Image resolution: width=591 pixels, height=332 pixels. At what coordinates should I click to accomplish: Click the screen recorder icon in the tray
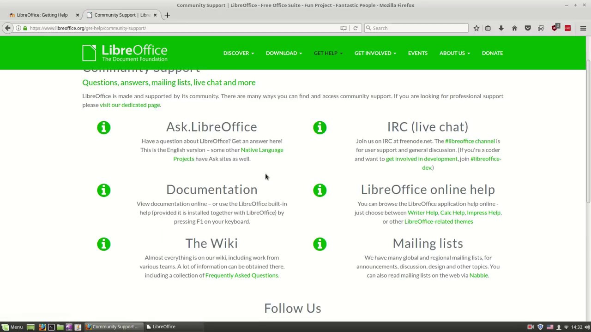[531, 327]
